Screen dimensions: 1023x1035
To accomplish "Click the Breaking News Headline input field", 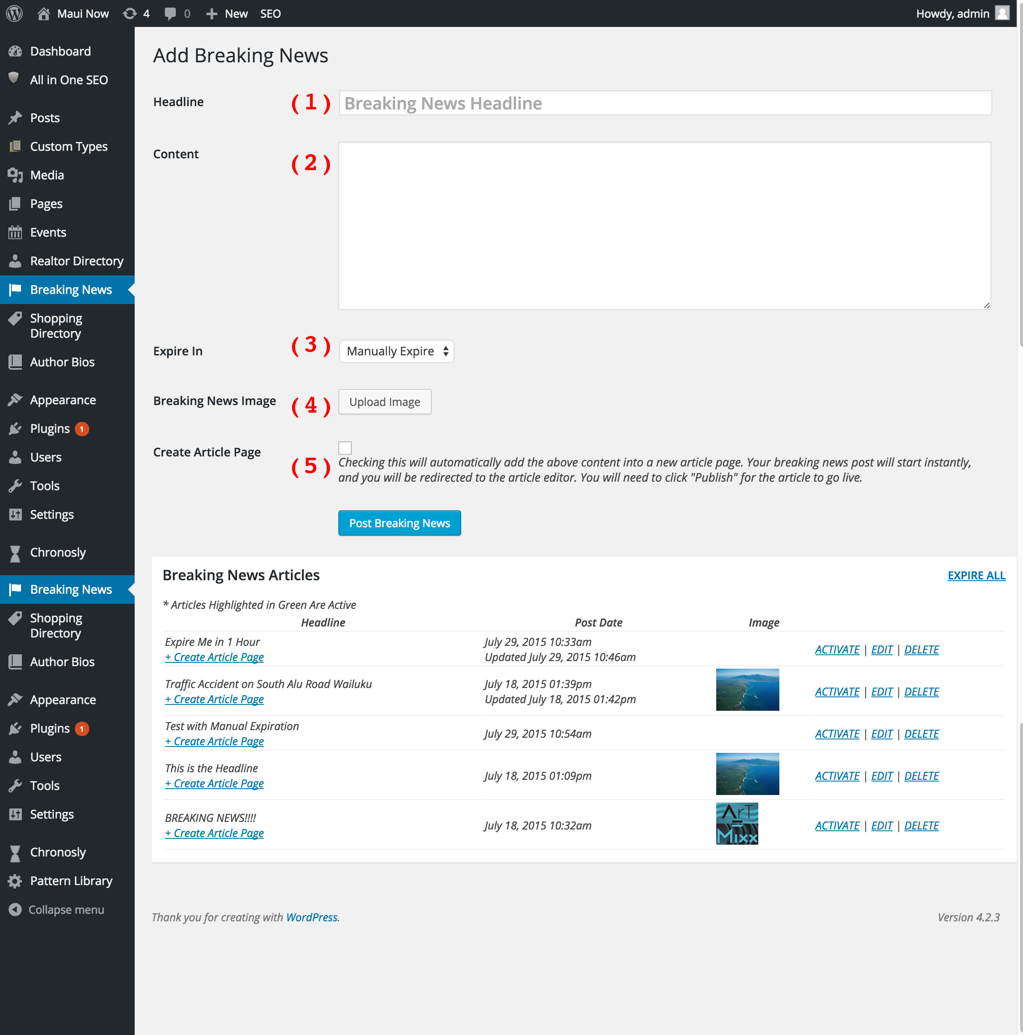I will coord(665,103).
